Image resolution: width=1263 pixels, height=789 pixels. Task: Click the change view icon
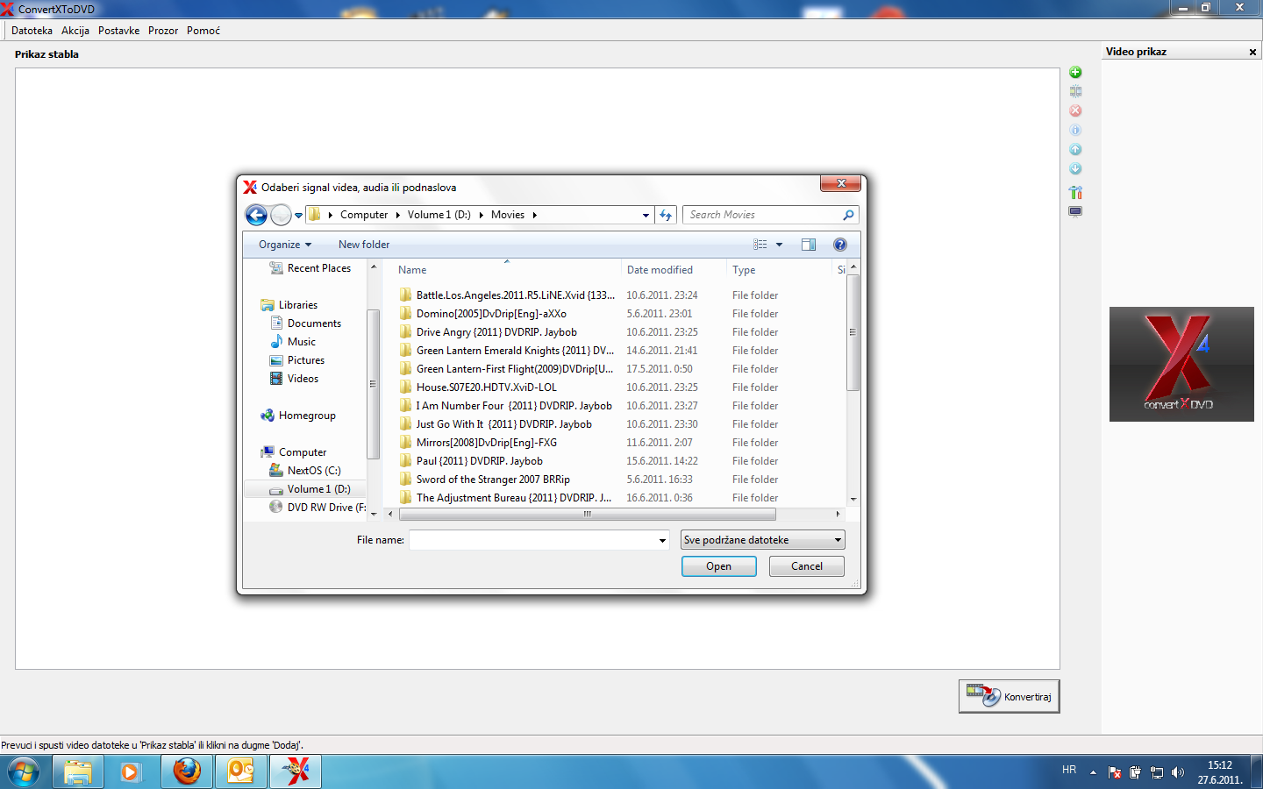coord(760,245)
